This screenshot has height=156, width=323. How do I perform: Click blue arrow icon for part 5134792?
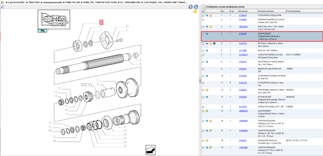click(x=207, y=76)
